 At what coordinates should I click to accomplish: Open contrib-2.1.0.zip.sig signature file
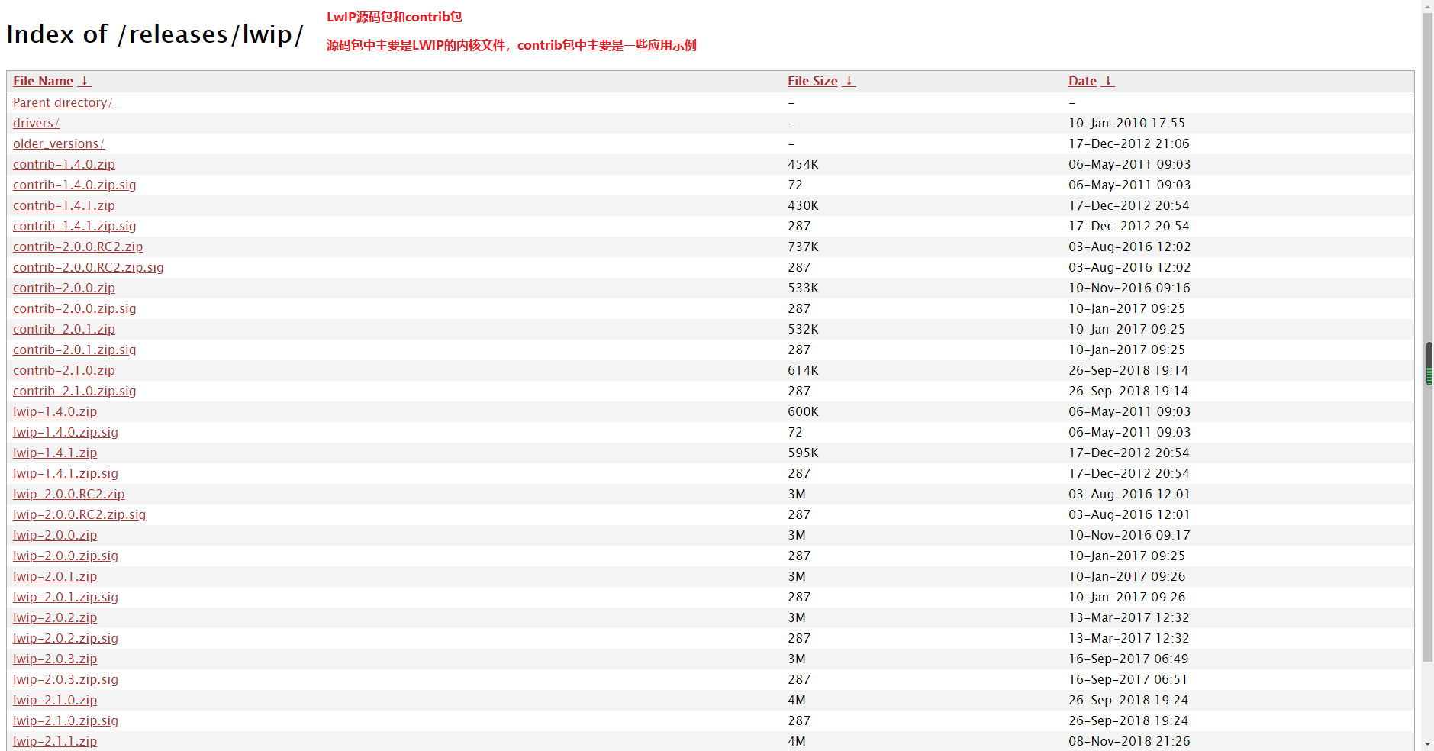pyautogui.click(x=75, y=391)
